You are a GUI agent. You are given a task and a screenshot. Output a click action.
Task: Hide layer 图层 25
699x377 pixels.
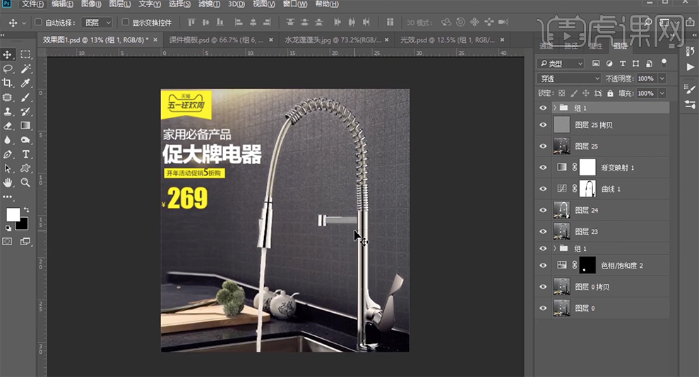coord(543,146)
